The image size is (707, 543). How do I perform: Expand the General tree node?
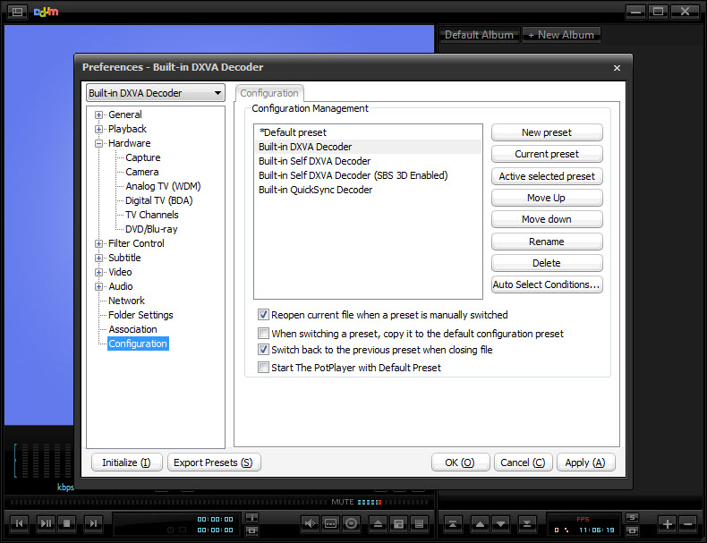[x=98, y=115]
